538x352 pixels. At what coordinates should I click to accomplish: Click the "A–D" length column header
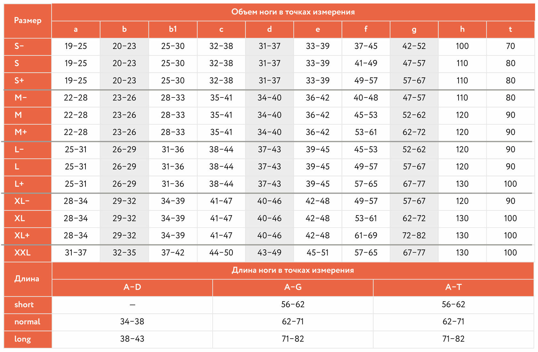point(132,287)
